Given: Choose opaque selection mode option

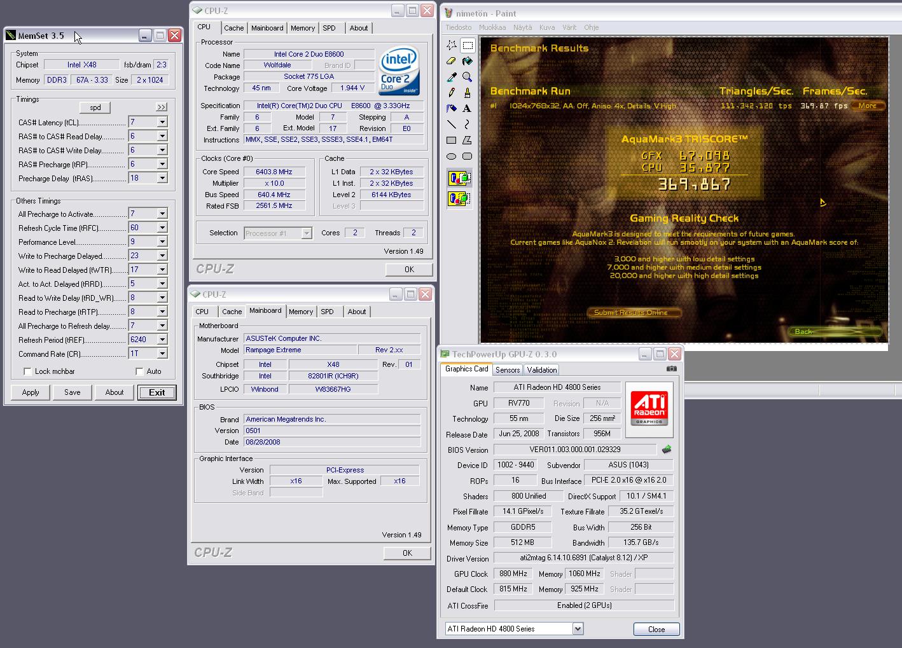Looking at the screenshot, I should tap(459, 178).
